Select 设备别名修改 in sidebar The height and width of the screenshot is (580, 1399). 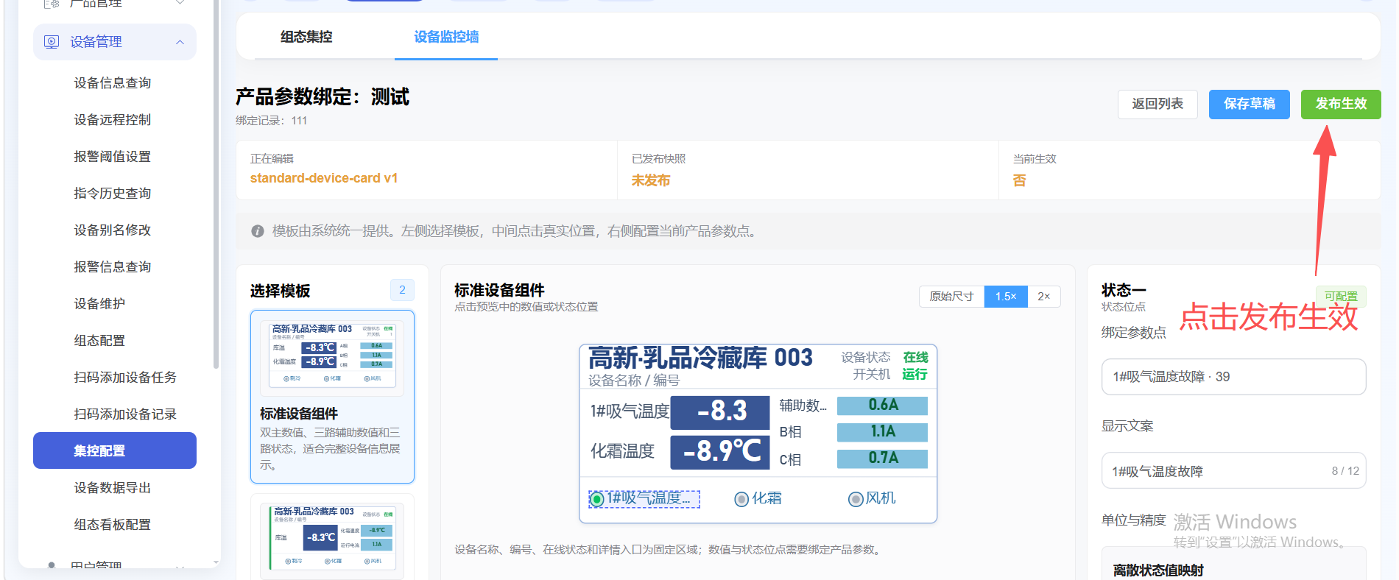pyautogui.click(x=113, y=230)
